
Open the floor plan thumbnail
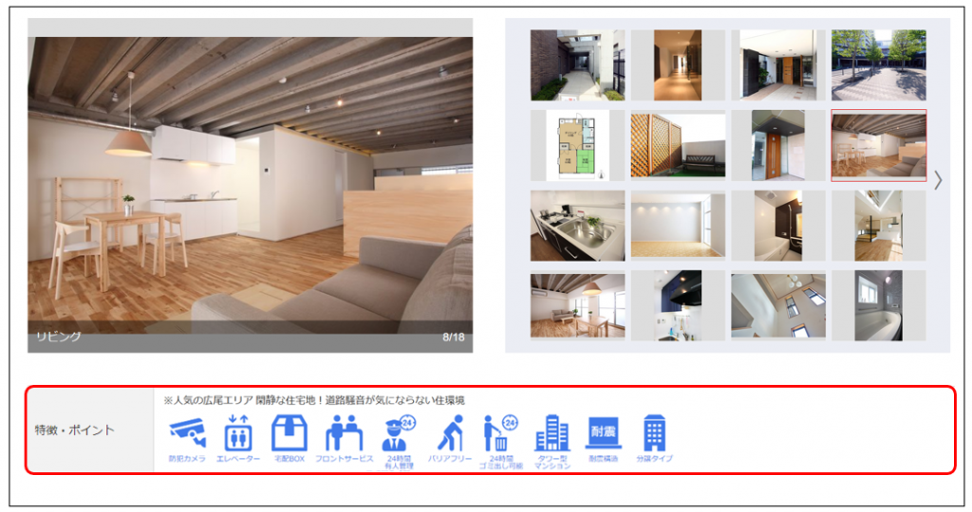tap(577, 145)
